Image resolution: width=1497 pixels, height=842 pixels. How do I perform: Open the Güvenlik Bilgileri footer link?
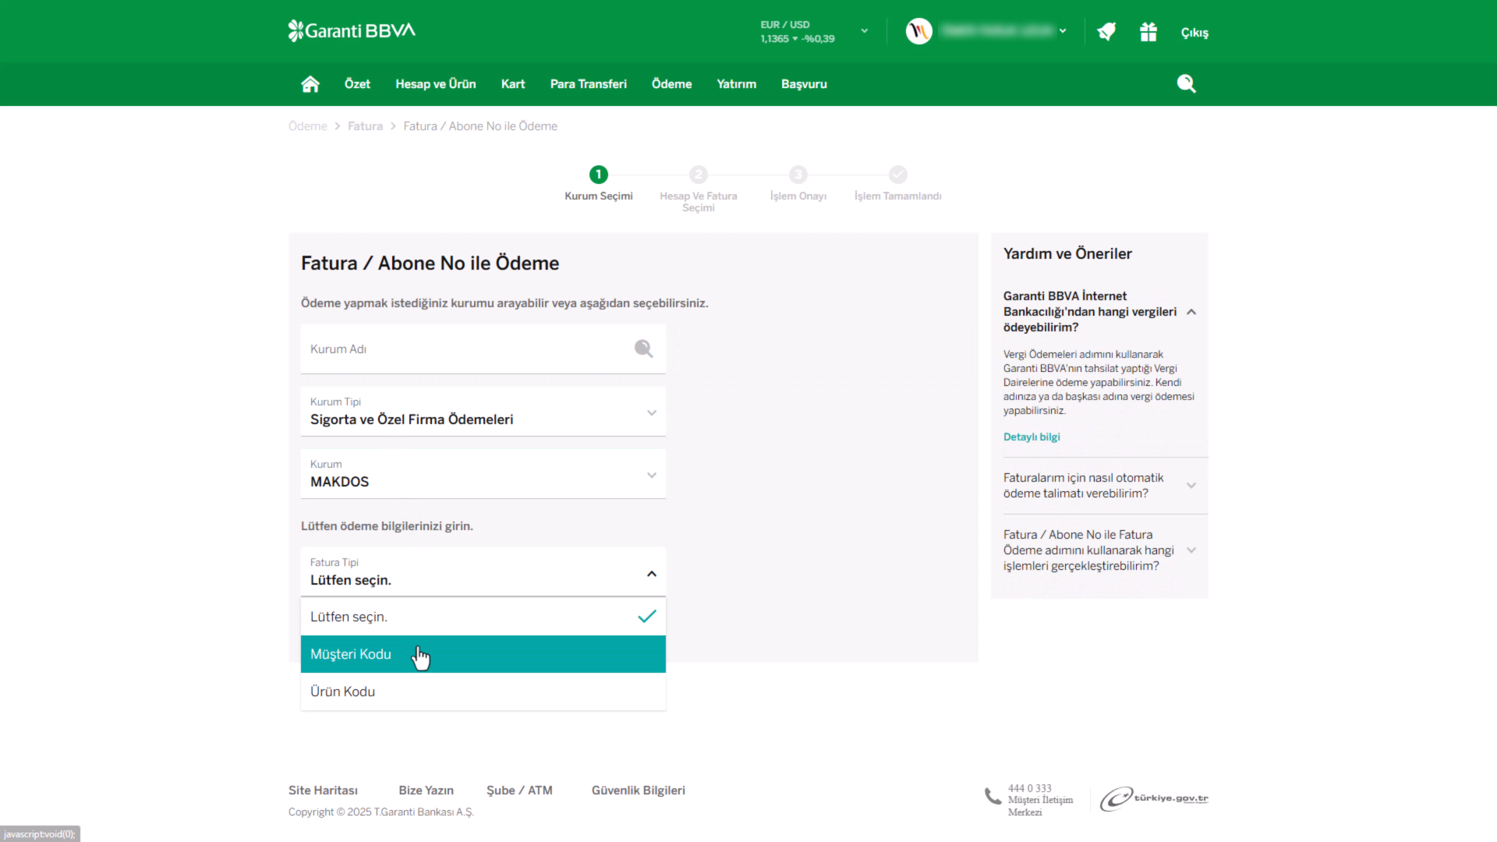(639, 791)
